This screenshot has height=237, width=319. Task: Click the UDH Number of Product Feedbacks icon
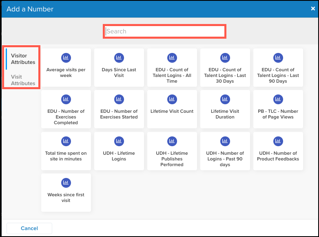click(x=278, y=141)
